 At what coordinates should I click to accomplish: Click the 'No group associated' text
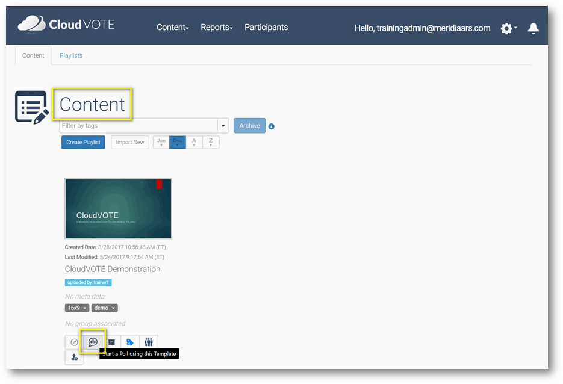(95, 323)
